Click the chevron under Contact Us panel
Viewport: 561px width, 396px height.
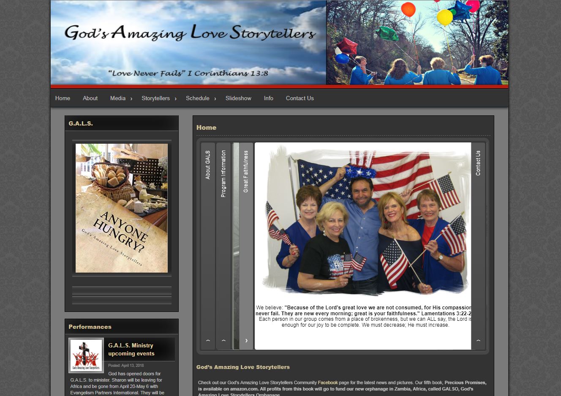(x=478, y=340)
